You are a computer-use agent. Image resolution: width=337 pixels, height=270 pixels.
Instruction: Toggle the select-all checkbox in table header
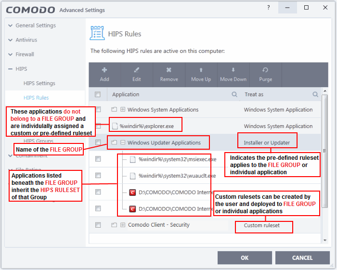coord(98,94)
